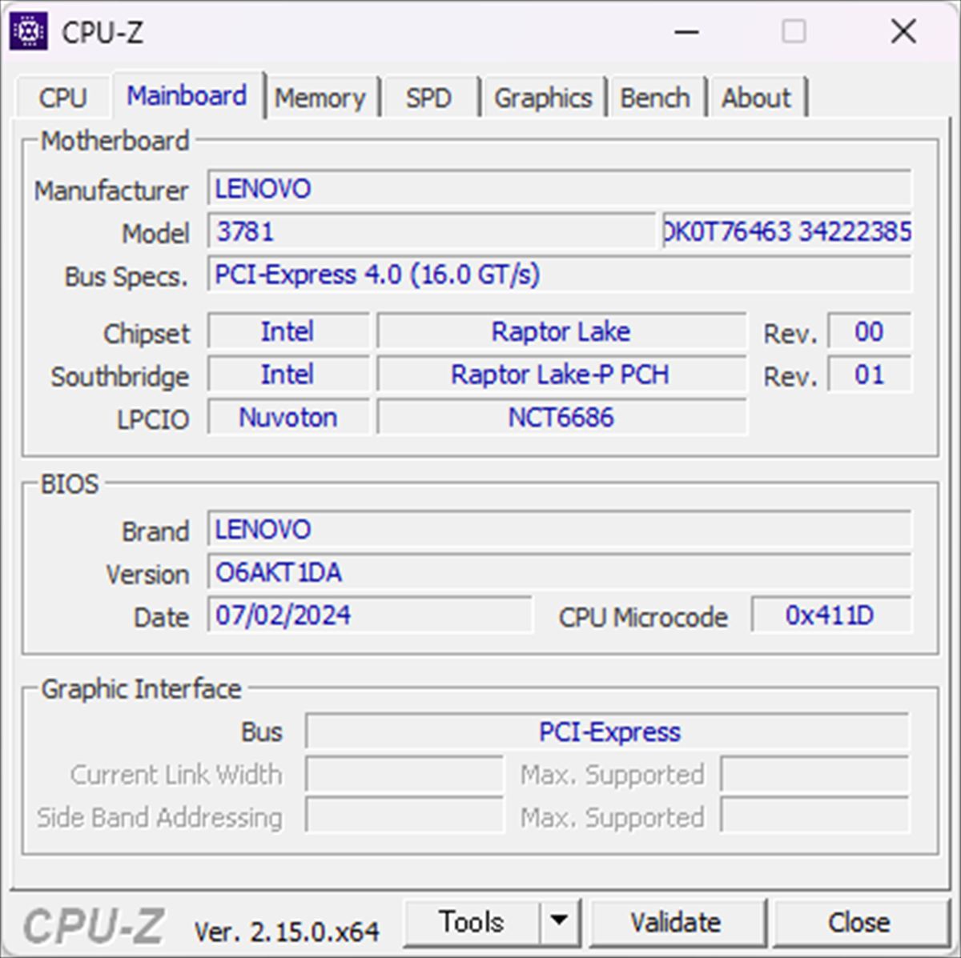This screenshot has height=958, width=961.
Task: Click the Current Link Width empty field
Action: tap(404, 775)
